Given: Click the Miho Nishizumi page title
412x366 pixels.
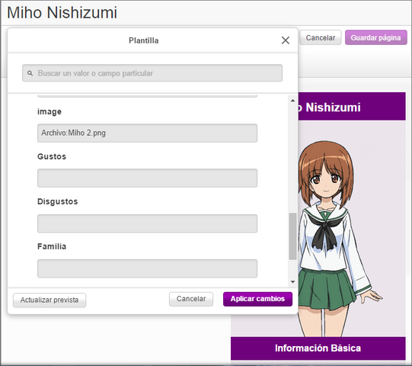Looking at the screenshot, I should pos(62,12).
